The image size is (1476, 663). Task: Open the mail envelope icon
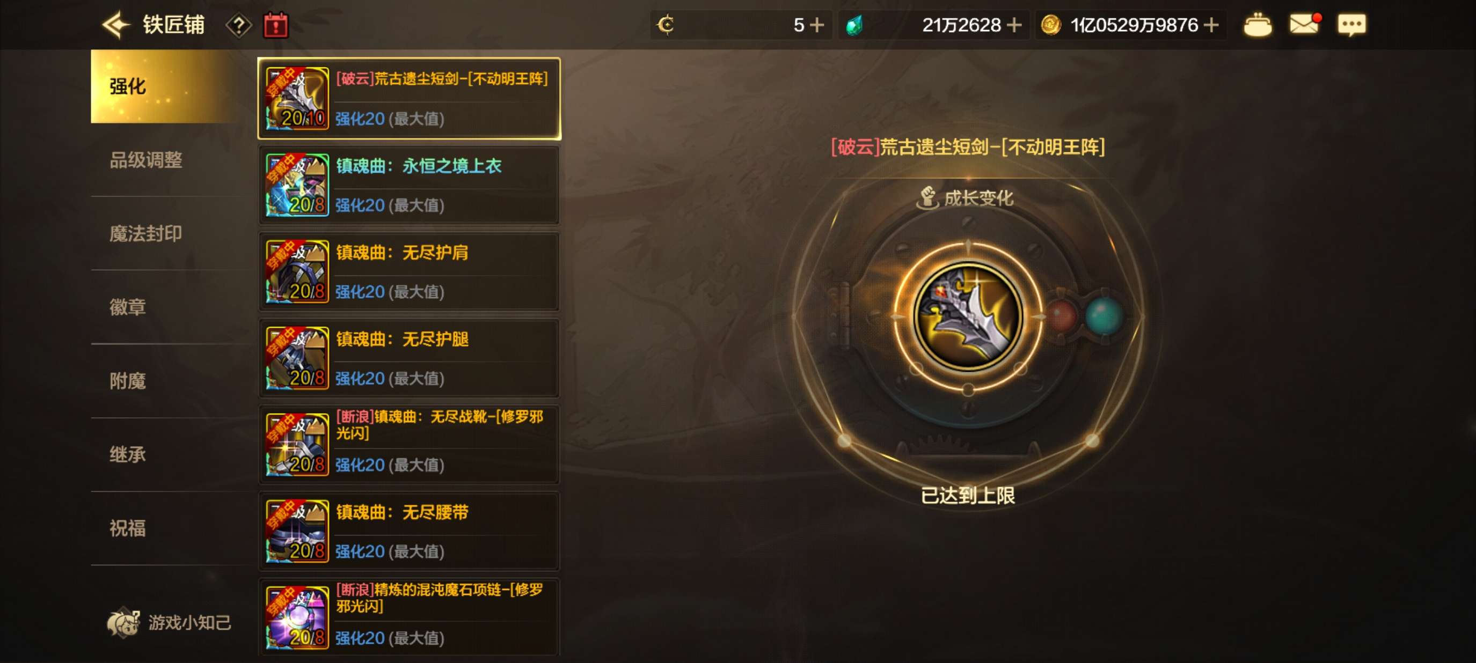click(x=1304, y=25)
